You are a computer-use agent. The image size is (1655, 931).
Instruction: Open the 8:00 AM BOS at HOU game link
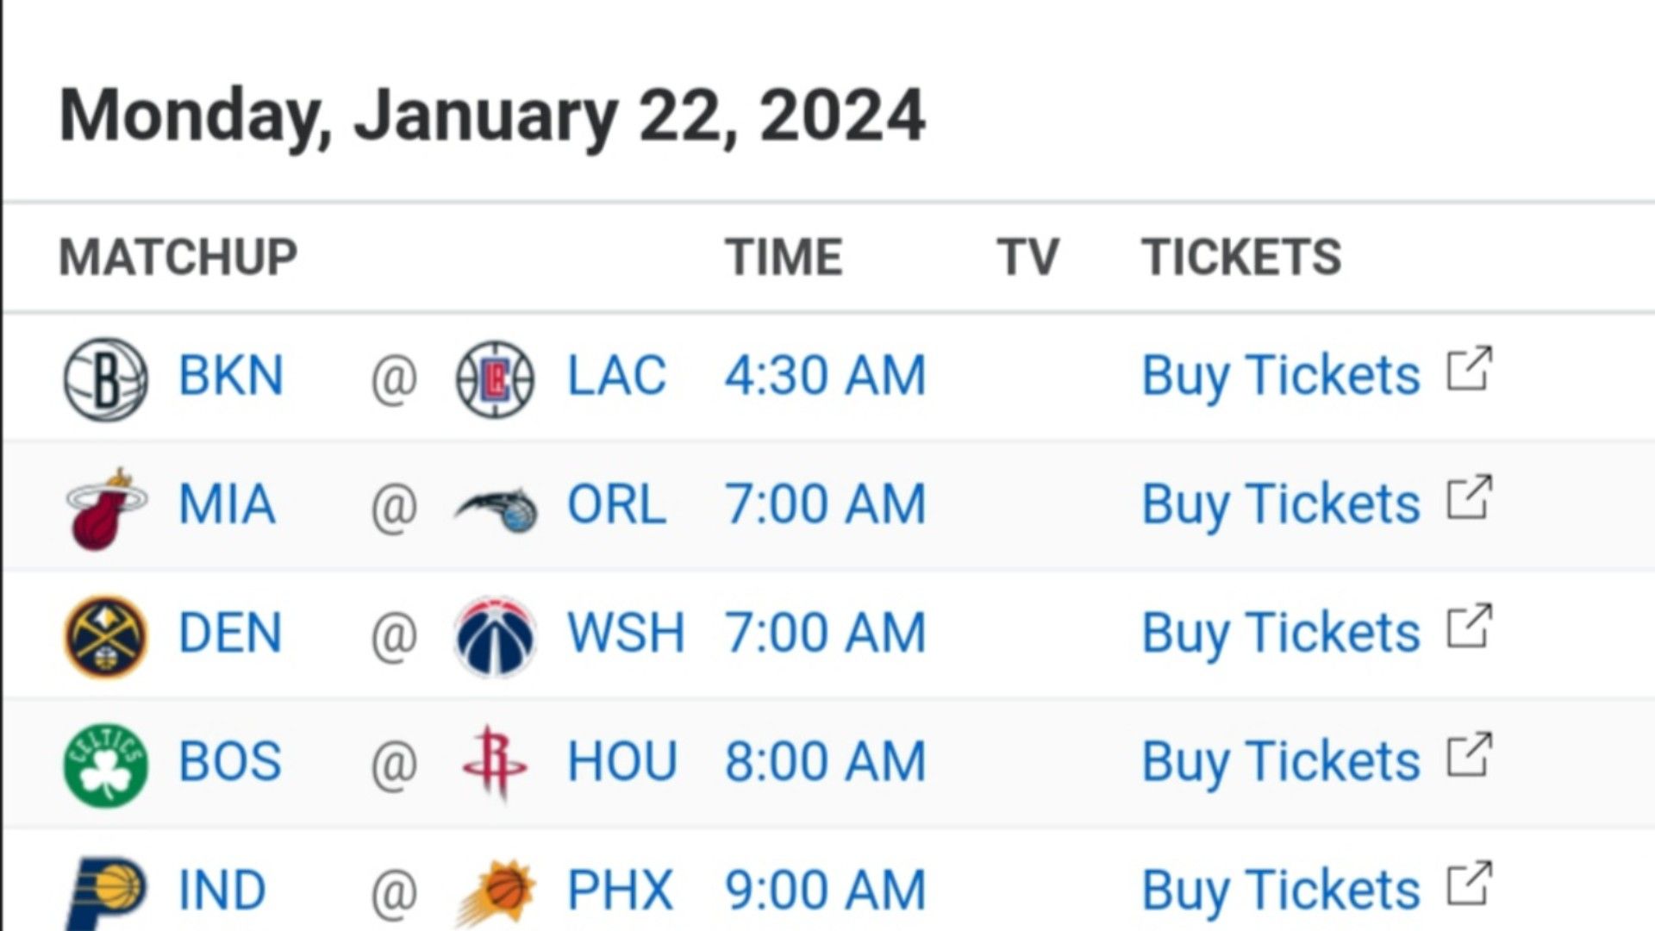825,762
